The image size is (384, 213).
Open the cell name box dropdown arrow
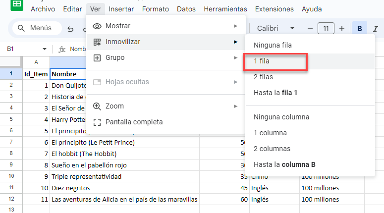click(44, 49)
